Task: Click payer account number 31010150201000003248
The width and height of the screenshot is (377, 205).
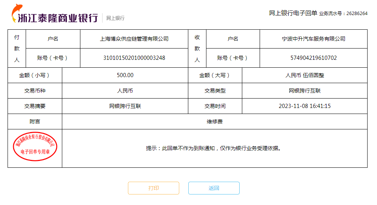Action: coord(134,58)
